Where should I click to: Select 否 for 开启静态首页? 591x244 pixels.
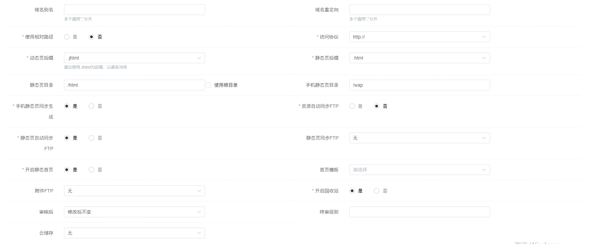pos(91,170)
